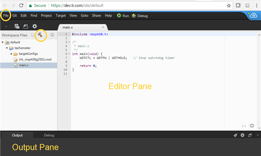This screenshot has width=261, height=156.
Task: Click the editor scrollbar down arrow
Action: pyautogui.click(x=259, y=128)
